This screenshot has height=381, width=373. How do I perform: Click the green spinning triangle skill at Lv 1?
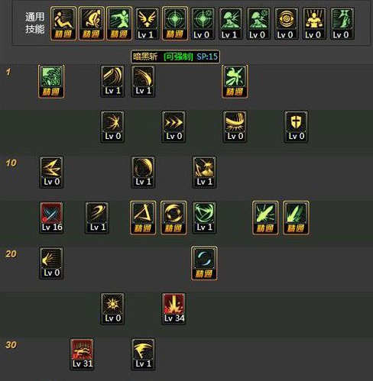pos(204,218)
